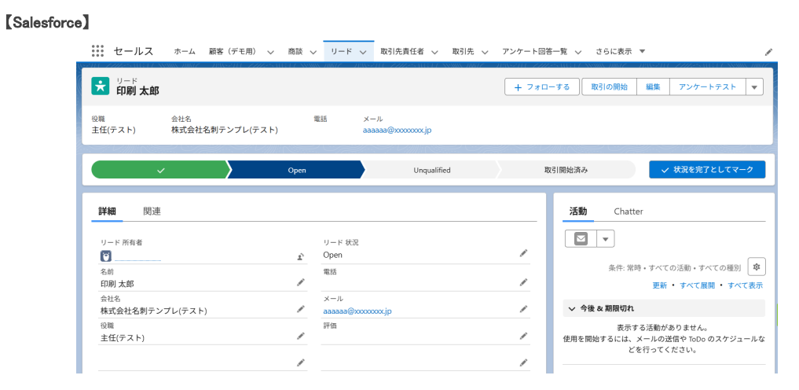Expand the 商談 tab dropdown chevron
The image size is (799, 390).
(313, 52)
